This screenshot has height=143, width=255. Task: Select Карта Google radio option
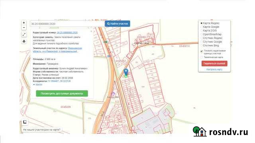[x=201, y=27]
